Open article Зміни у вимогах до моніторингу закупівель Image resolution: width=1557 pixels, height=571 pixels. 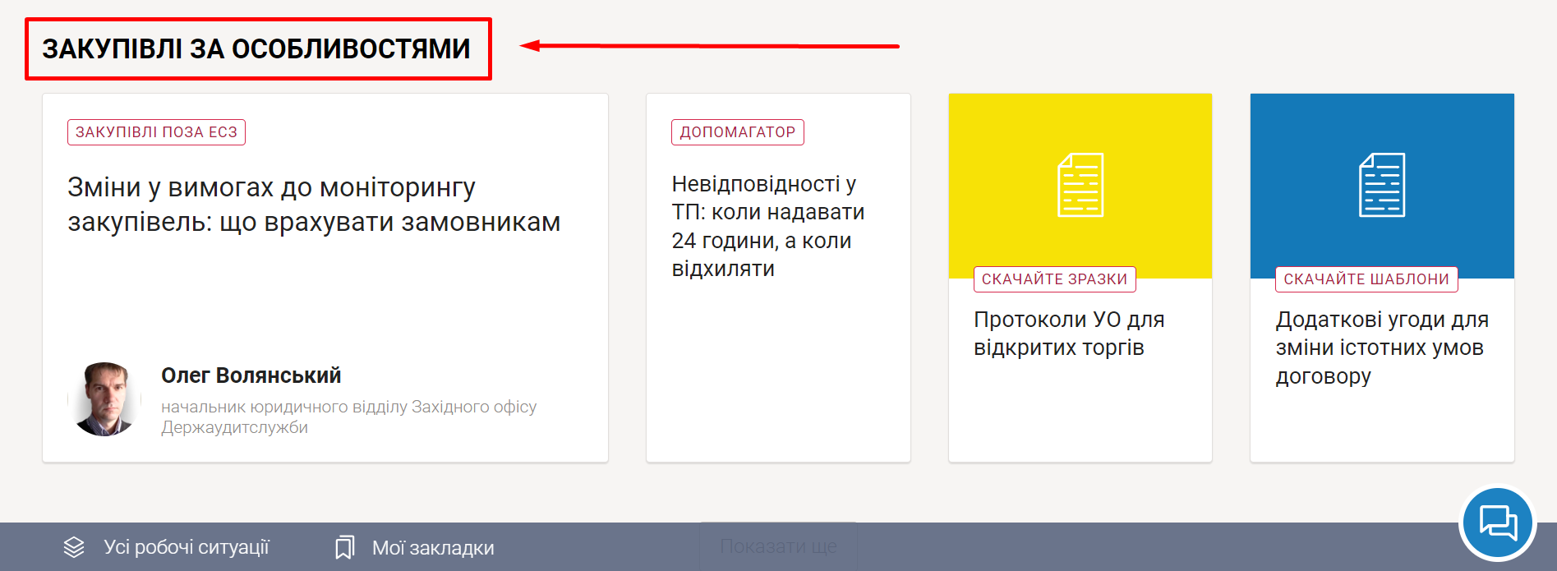click(313, 205)
